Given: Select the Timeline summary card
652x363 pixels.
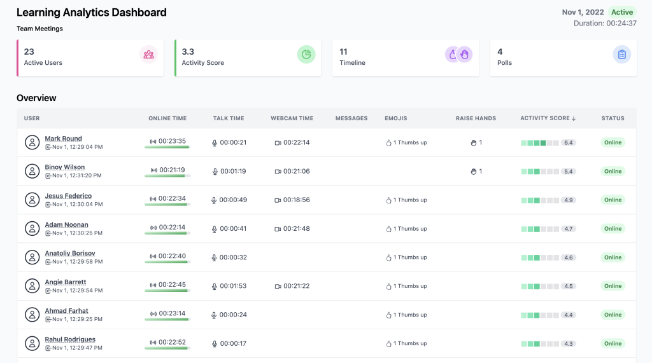Looking at the screenshot, I should pyautogui.click(x=405, y=58).
